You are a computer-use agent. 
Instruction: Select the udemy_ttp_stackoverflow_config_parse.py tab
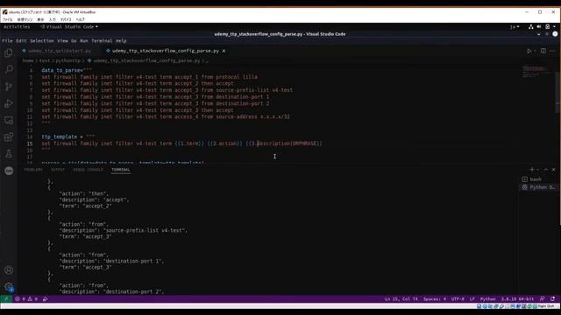tap(166, 51)
